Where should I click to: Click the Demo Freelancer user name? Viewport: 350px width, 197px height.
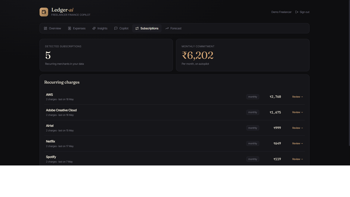pos(281,12)
